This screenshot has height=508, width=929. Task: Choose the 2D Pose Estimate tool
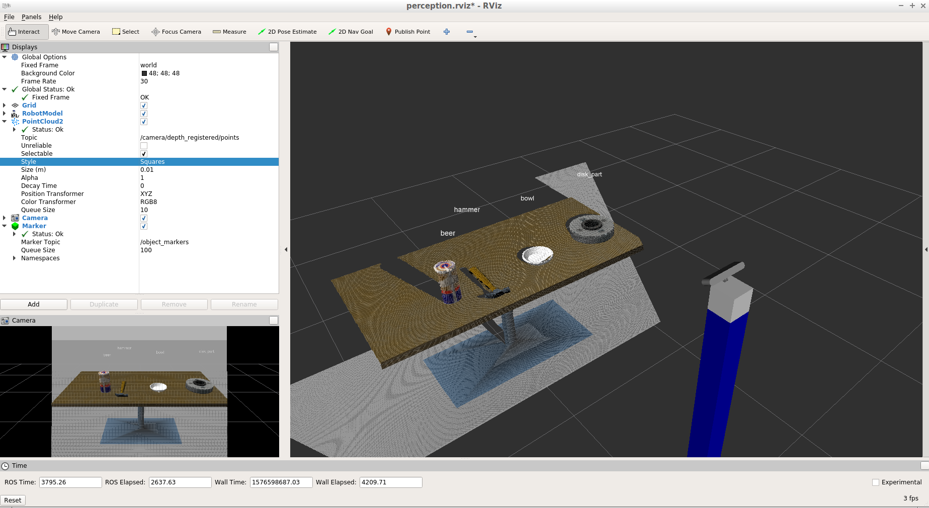(x=287, y=32)
